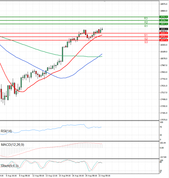Select the R3 resistance level label

coord(146,18)
